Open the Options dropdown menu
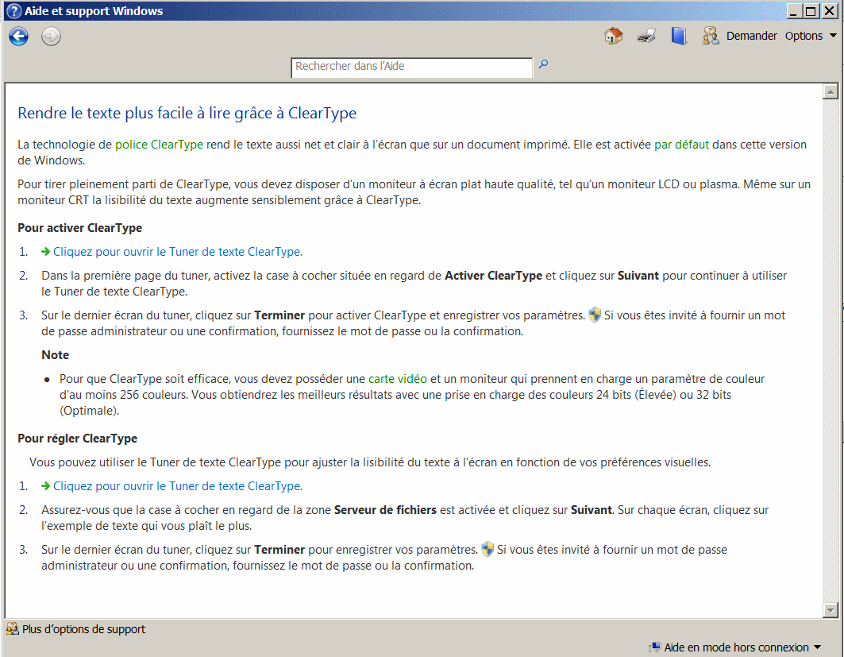This screenshot has width=844, height=657. point(811,36)
